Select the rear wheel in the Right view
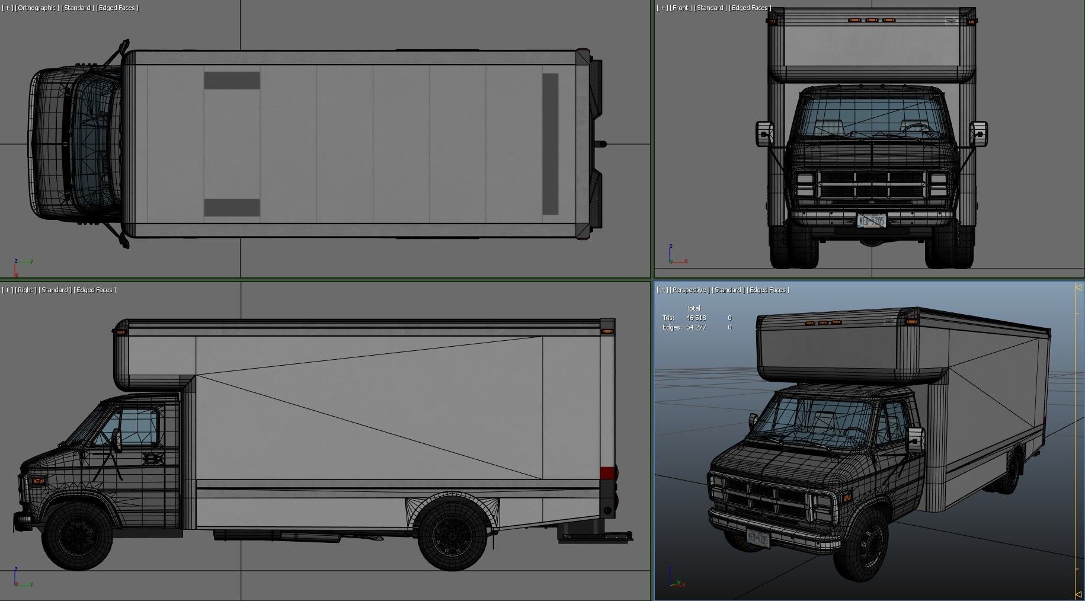The image size is (1085, 601). click(453, 535)
